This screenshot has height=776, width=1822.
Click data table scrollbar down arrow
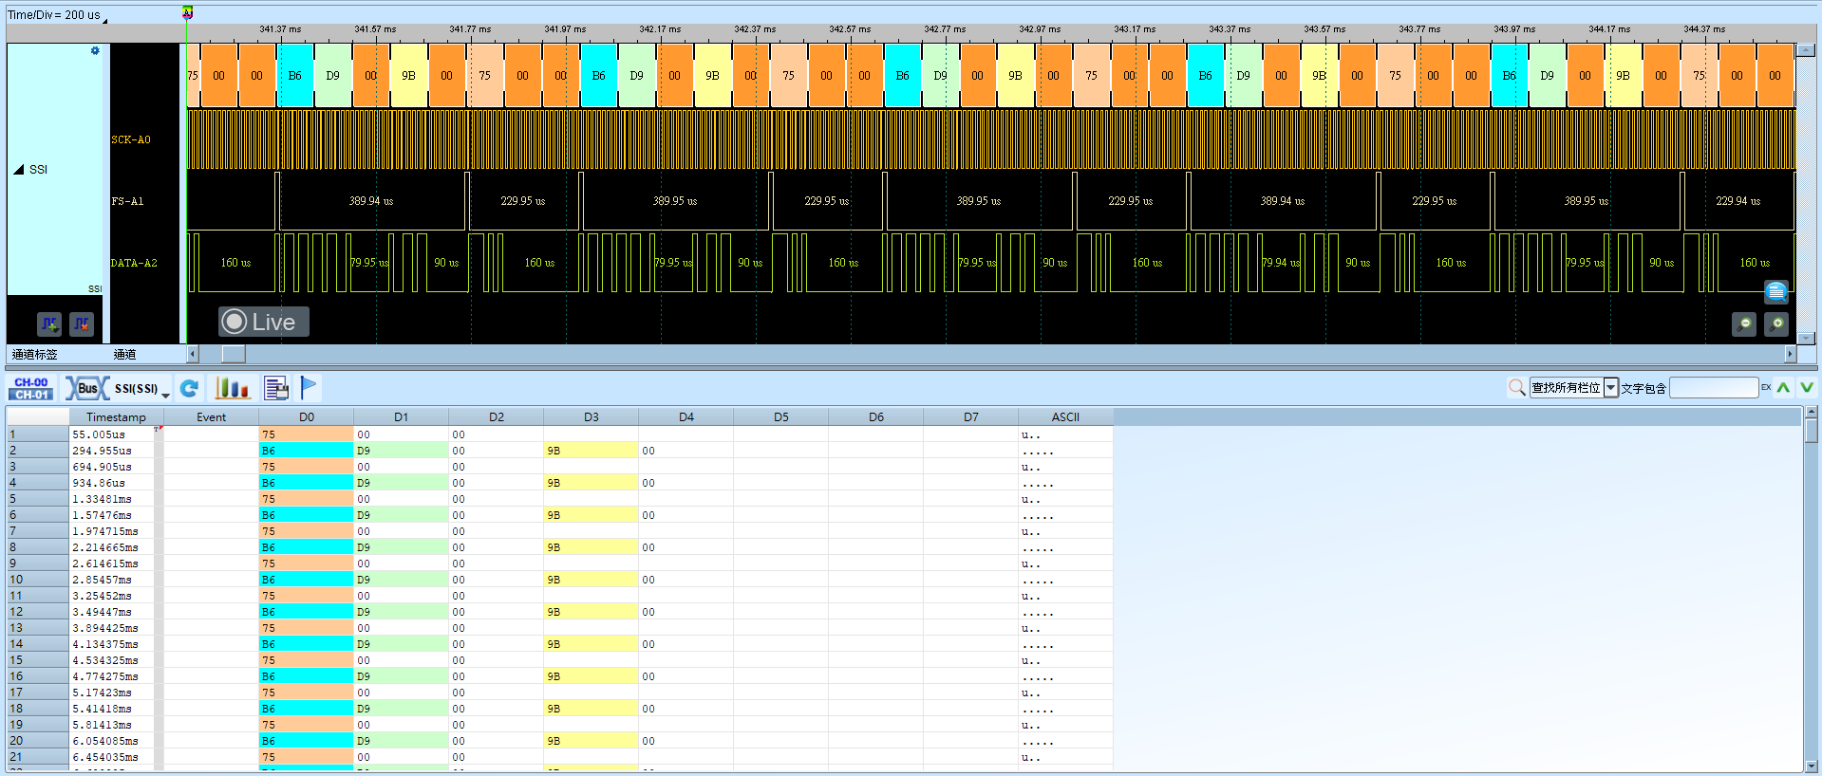1812,766
